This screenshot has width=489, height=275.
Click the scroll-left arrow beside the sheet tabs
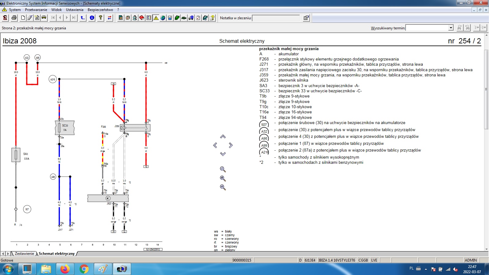[3, 254]
